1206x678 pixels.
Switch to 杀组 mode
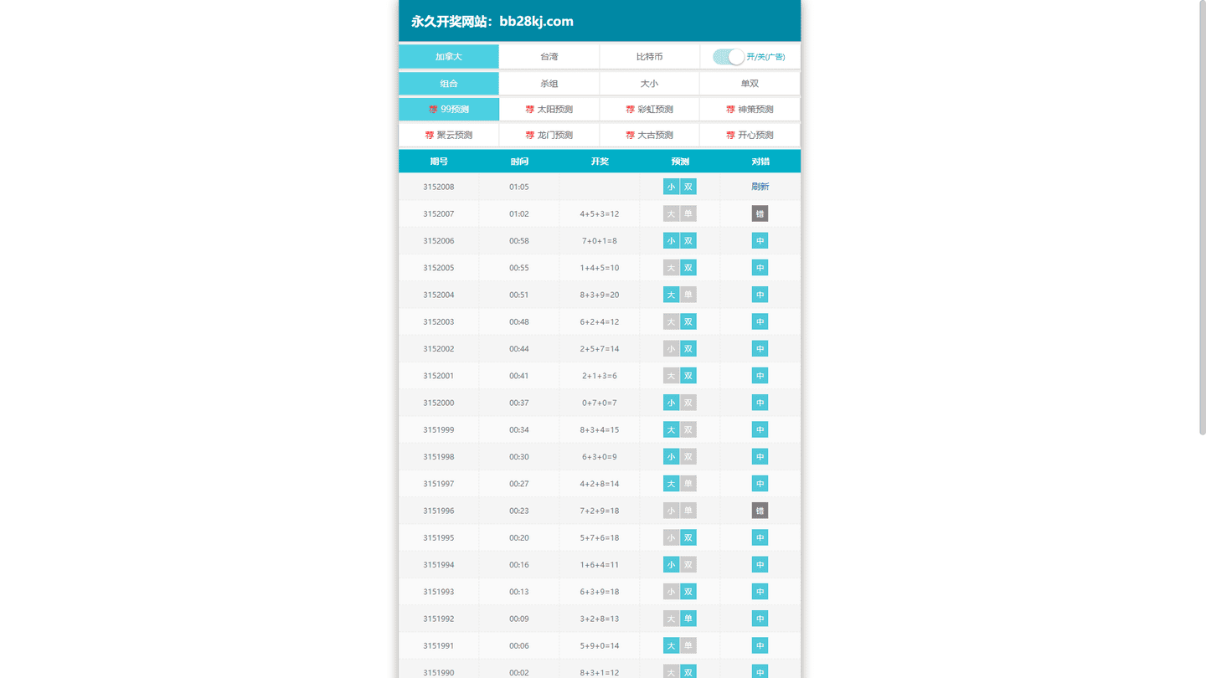pos(549,84)
